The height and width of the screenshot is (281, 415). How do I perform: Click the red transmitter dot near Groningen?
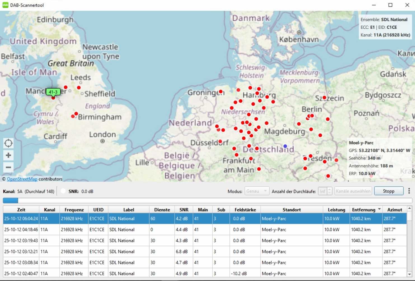(221, 92)
